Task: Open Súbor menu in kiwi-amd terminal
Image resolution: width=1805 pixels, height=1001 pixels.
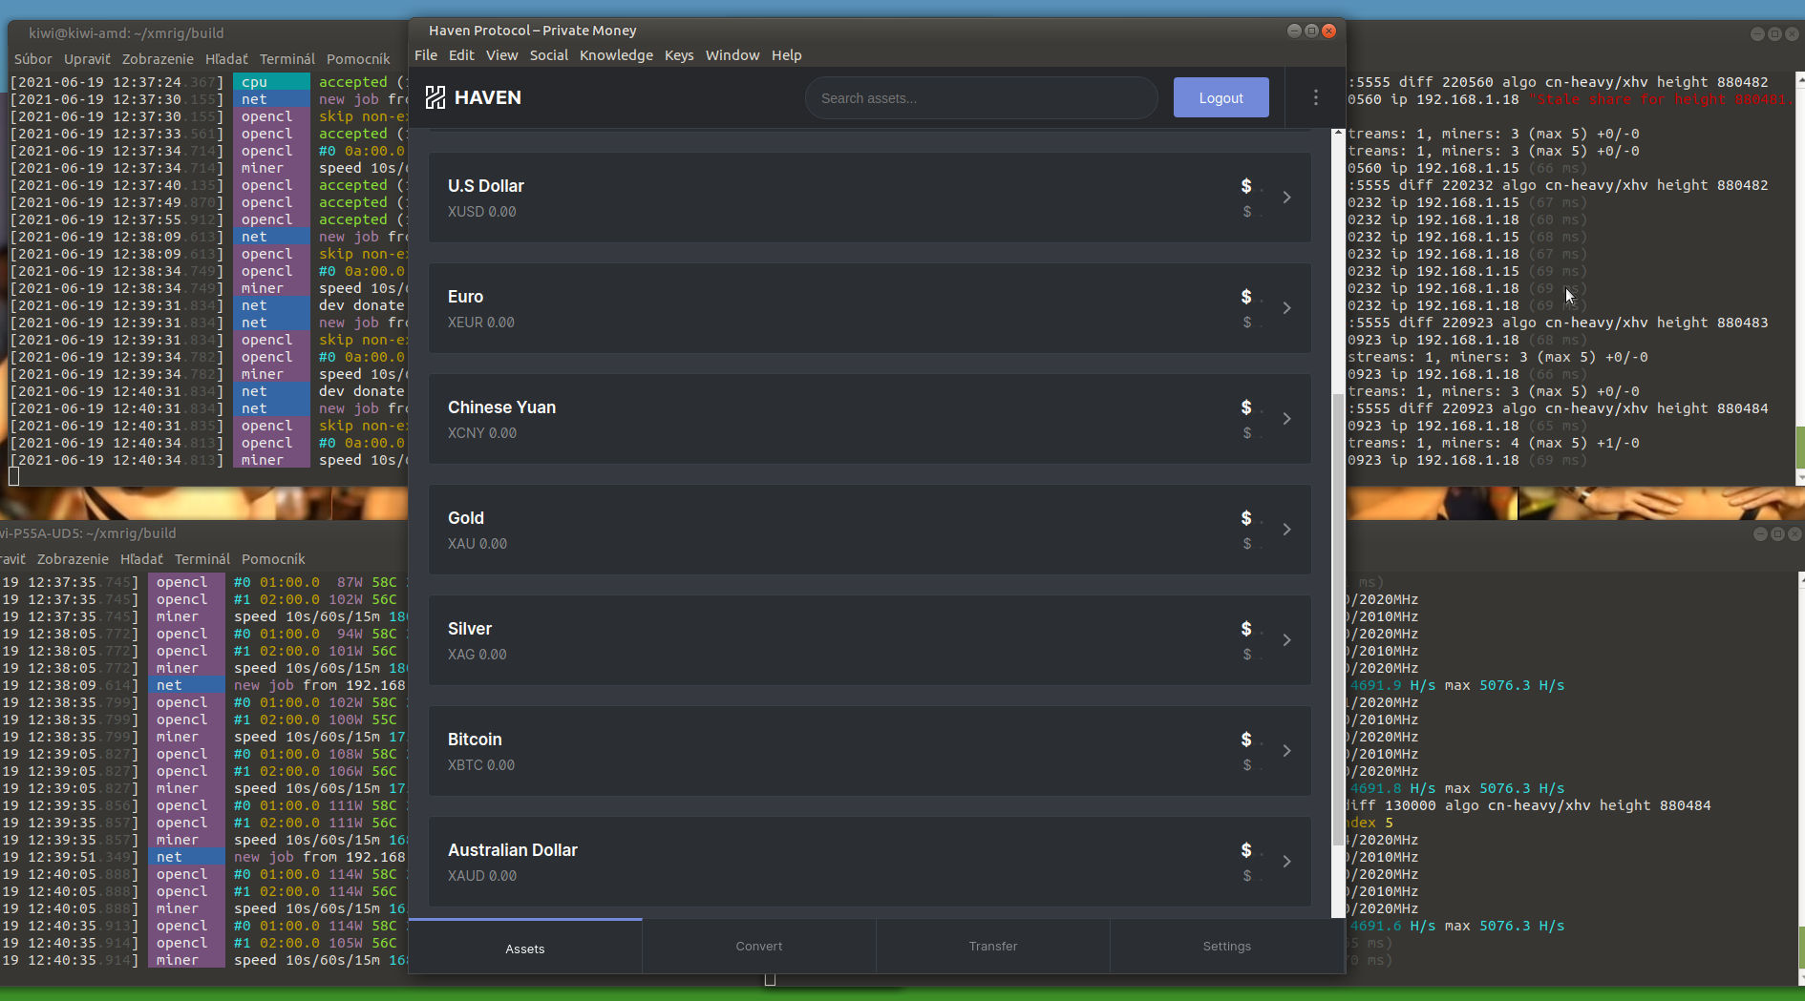Action: click(33, 59)
